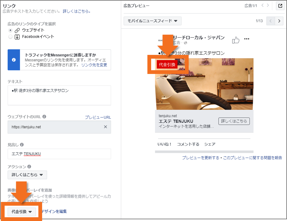The height and width of the screenshot is (221, 287).
Task: Click このプレビューに関する問題を報告 link
Action: [253, 158]
